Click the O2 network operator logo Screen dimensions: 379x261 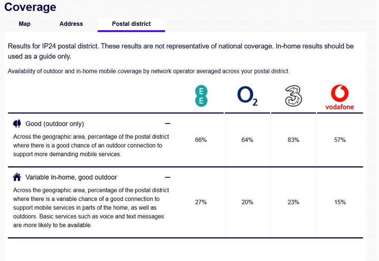tap(247, 96)
